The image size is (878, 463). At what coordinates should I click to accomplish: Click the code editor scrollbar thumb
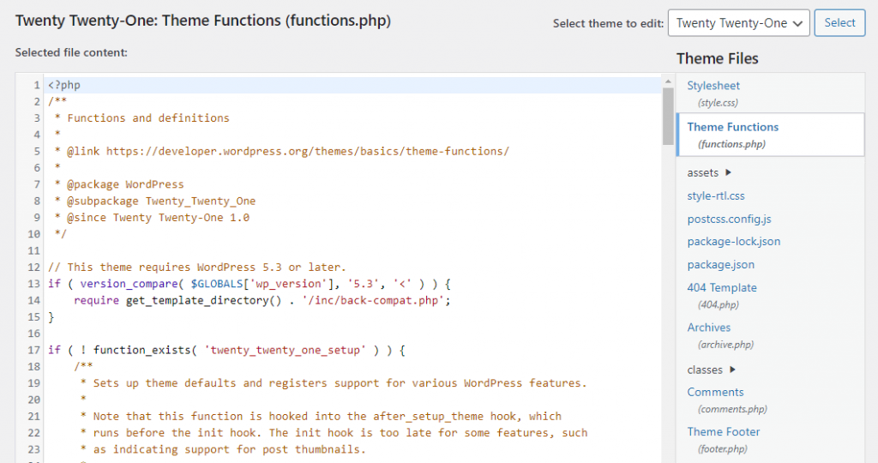(668, 116)
